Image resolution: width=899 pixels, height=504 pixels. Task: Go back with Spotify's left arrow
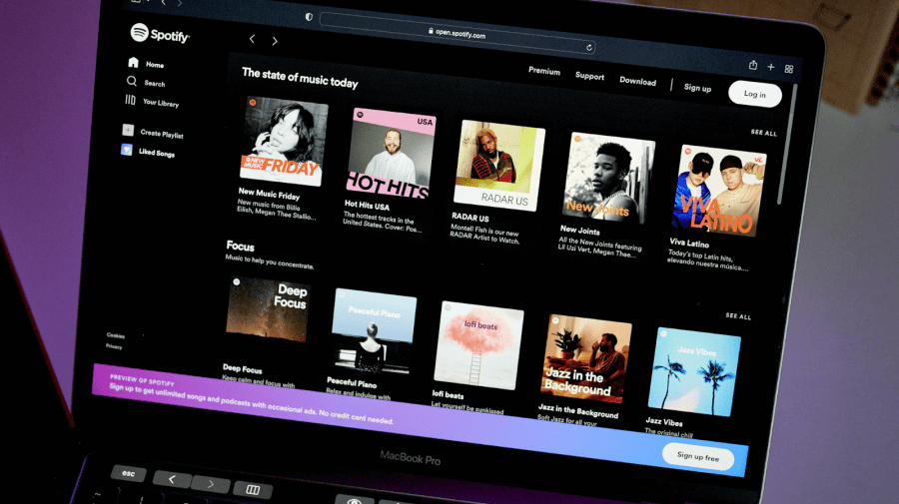click(252, 39)
